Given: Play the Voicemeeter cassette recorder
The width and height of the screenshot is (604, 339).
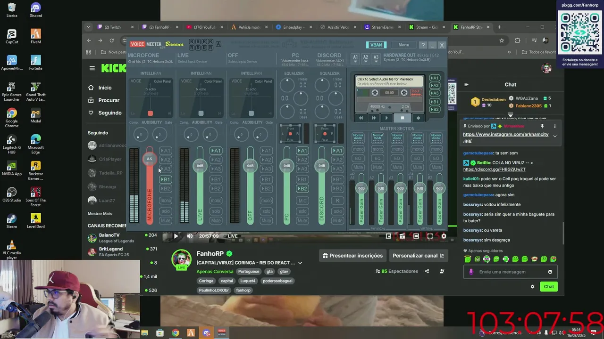Looking at the screenshot, I should pyautogui.click(x=386, y=118).
